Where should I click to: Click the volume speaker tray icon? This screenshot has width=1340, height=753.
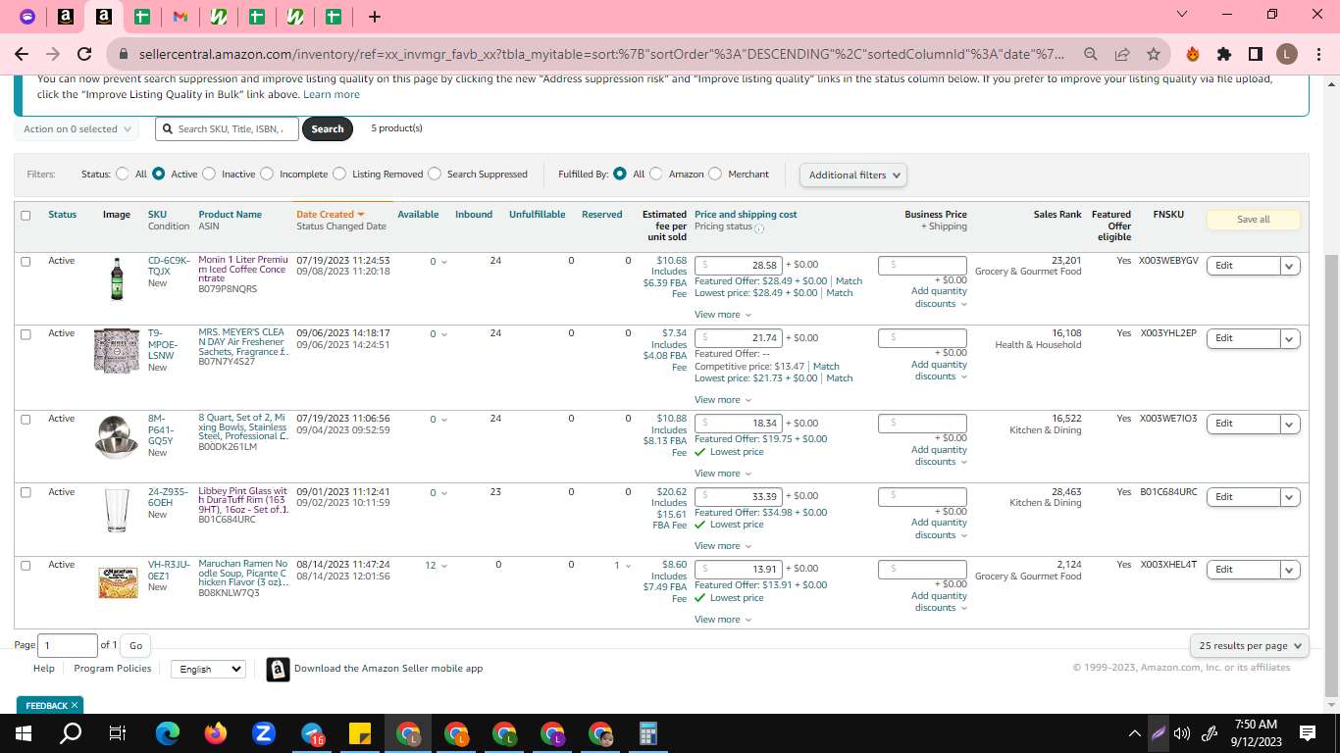[x=1181, y=732]
